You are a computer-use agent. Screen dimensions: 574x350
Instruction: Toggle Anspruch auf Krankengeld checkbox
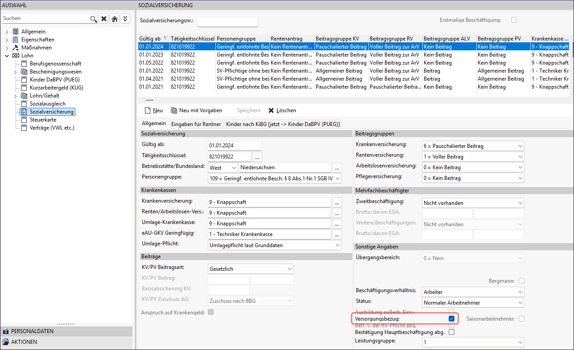point(211,312)
